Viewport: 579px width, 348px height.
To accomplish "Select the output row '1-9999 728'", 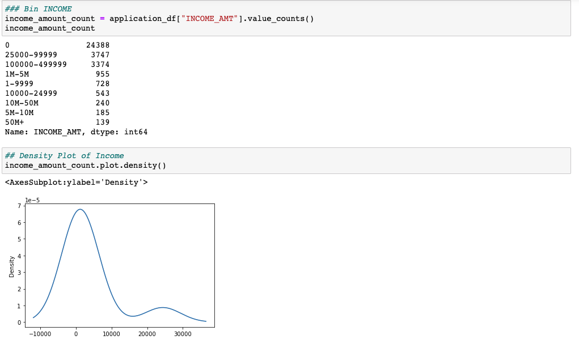I will coord(57,83).
